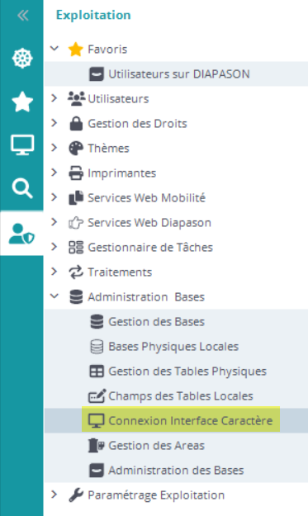The width and height of the screenshot is (308, 516).
Task: Click the palette icon beside Thèmes
Action: (x=76, y=149)
